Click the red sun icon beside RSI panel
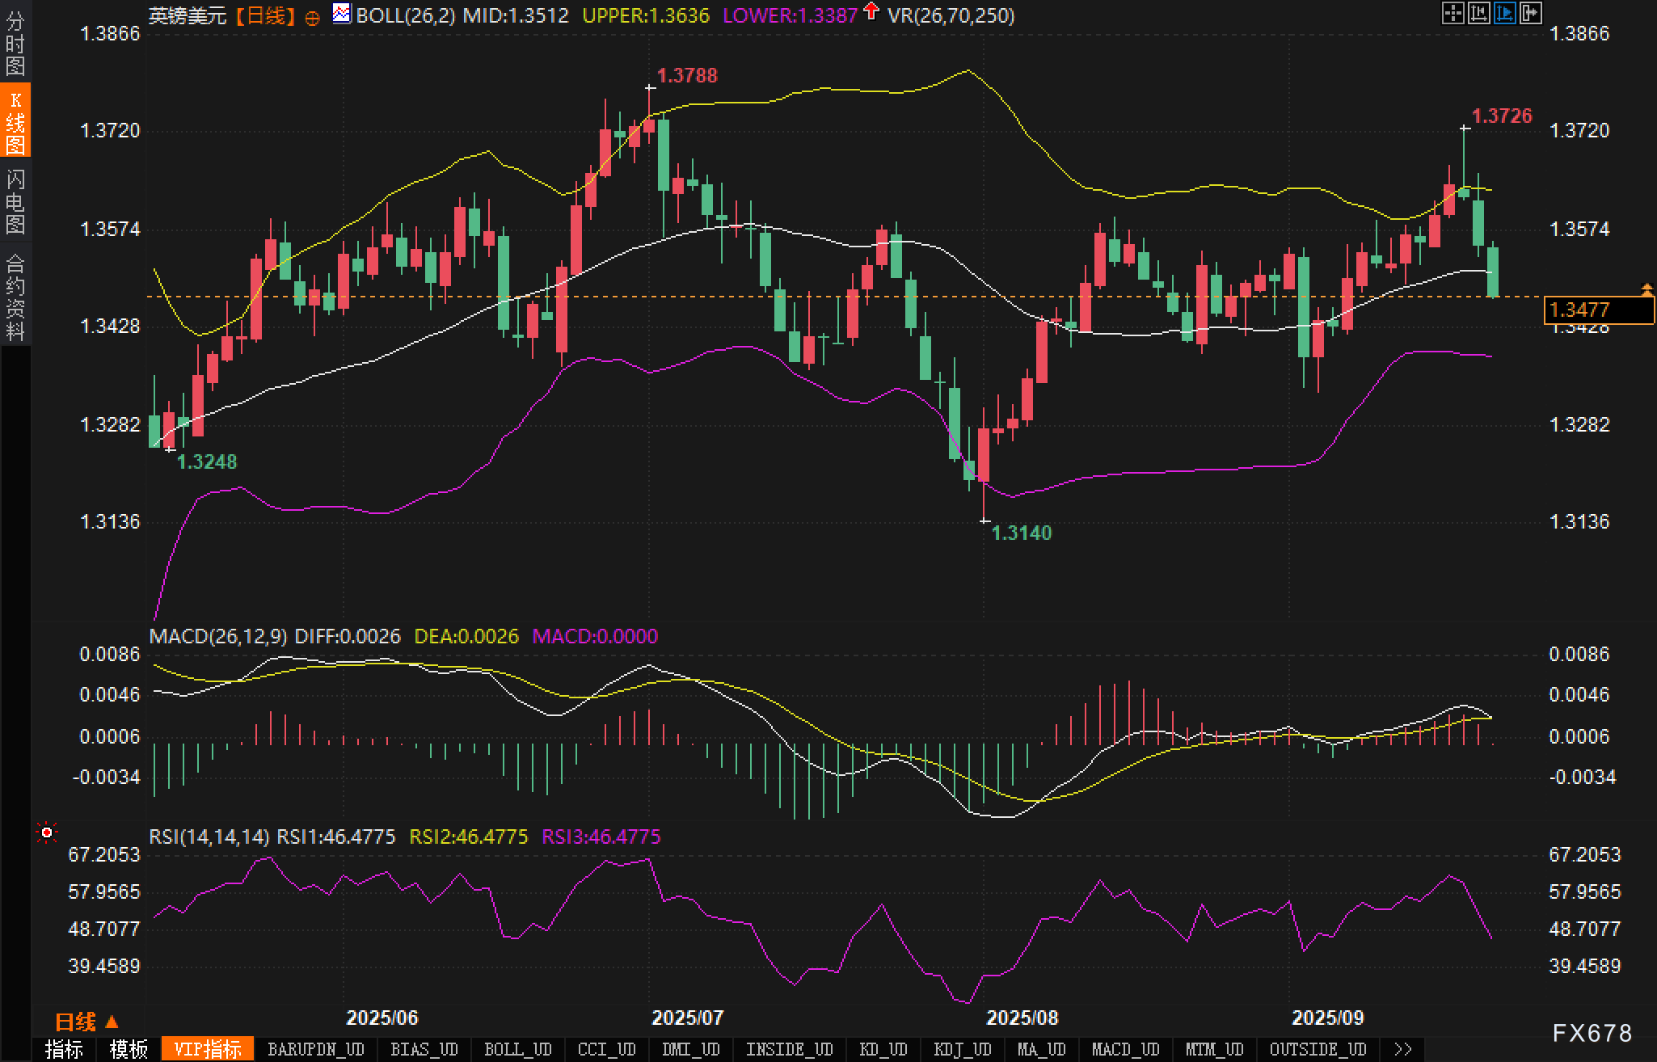This screenshot has height=1062, width=1657. 47,832
